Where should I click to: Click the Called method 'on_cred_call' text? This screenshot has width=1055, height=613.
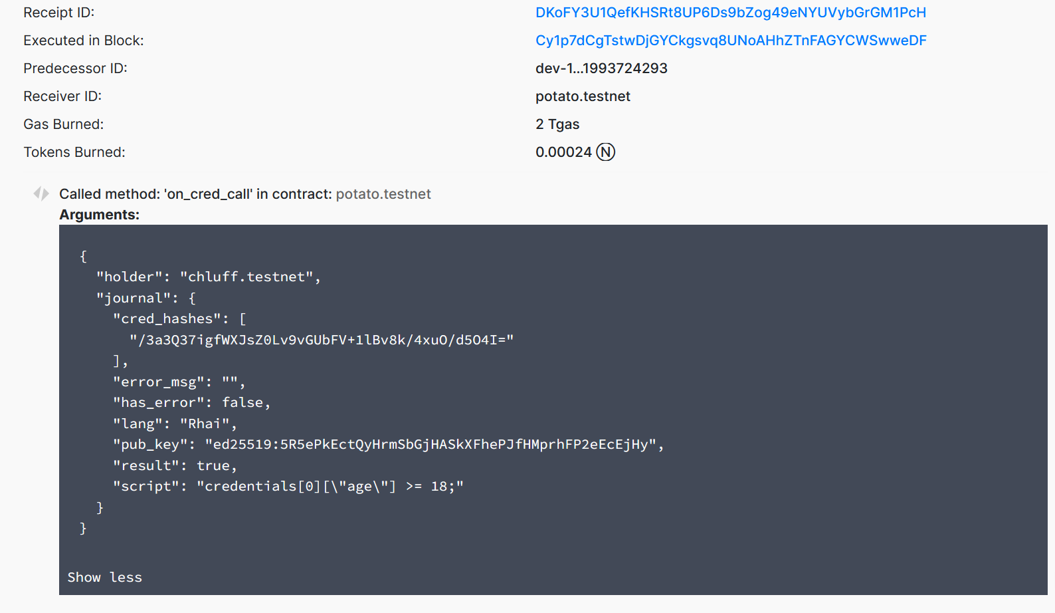pos(194,194)
